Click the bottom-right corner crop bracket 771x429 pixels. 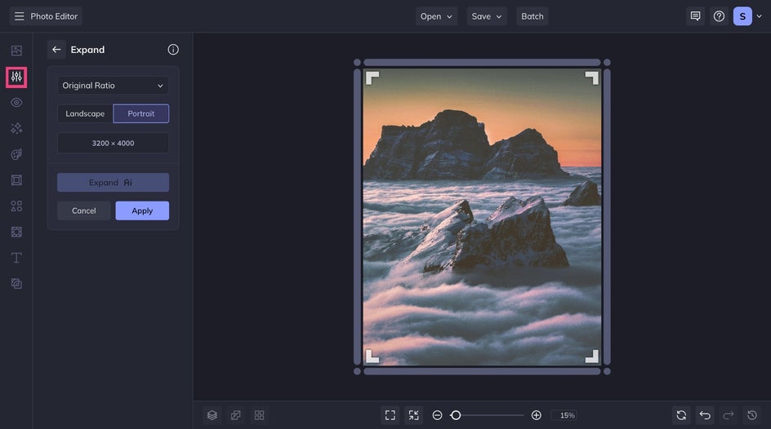(x=592, y=356)
